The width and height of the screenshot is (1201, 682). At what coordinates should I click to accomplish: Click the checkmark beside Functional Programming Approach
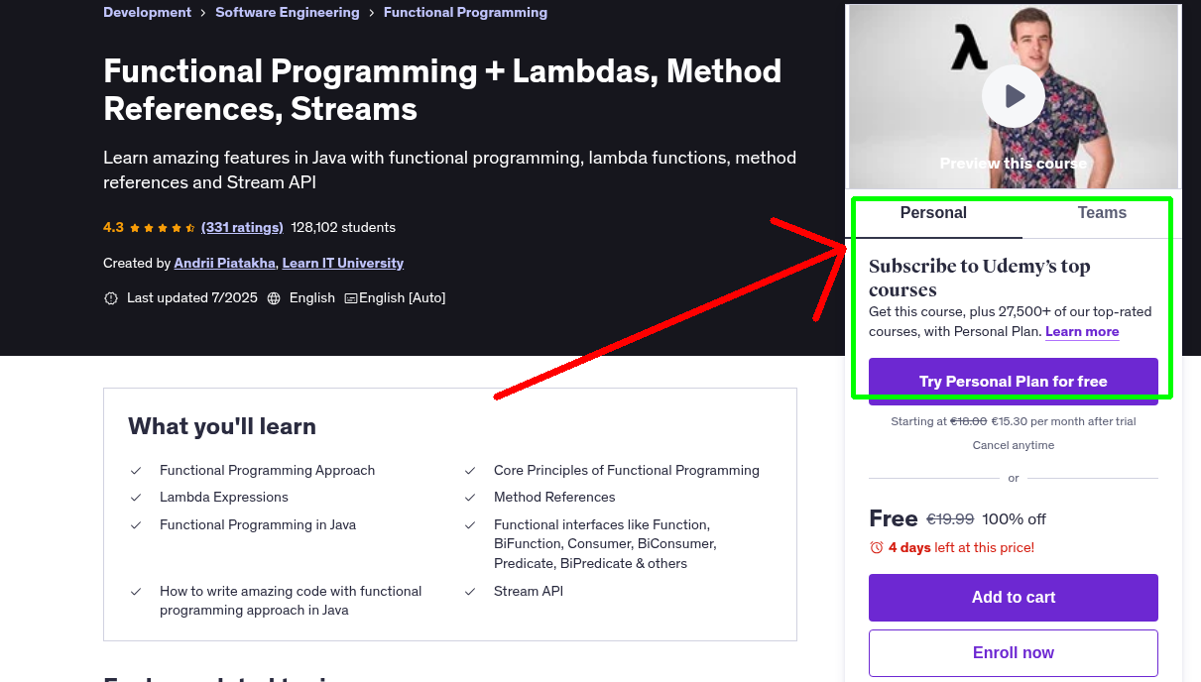[x=136, y=471]
